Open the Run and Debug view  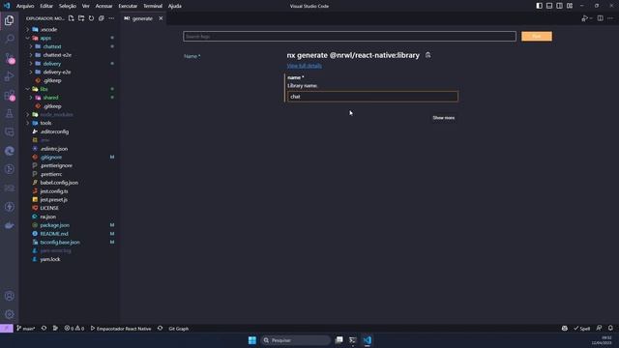(x=10, y=76)
